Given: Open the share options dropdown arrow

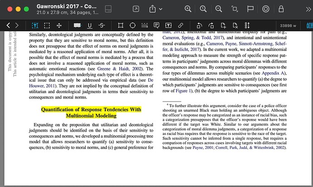Looking at the screenshot, I should click(x=161, y=9).
